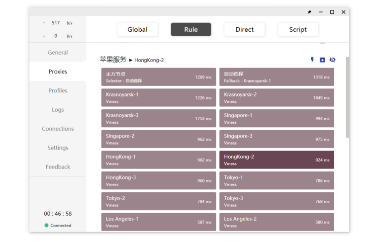Collapse the 苹果服务 proxy group
This screenshot has width=382, height=246.
322,60
